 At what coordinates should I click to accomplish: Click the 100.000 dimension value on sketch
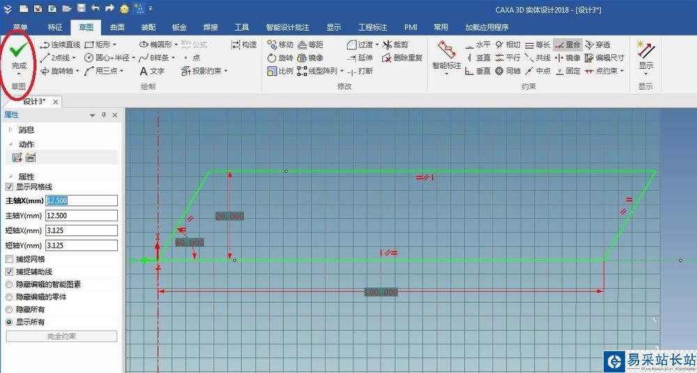pyautogui.click(x=381, y=292)
